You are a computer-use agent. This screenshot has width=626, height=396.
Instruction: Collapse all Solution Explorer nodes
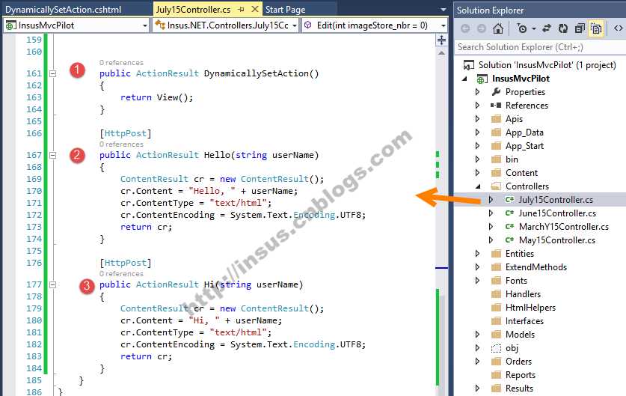pyautogui.click(x=580, y=28)
